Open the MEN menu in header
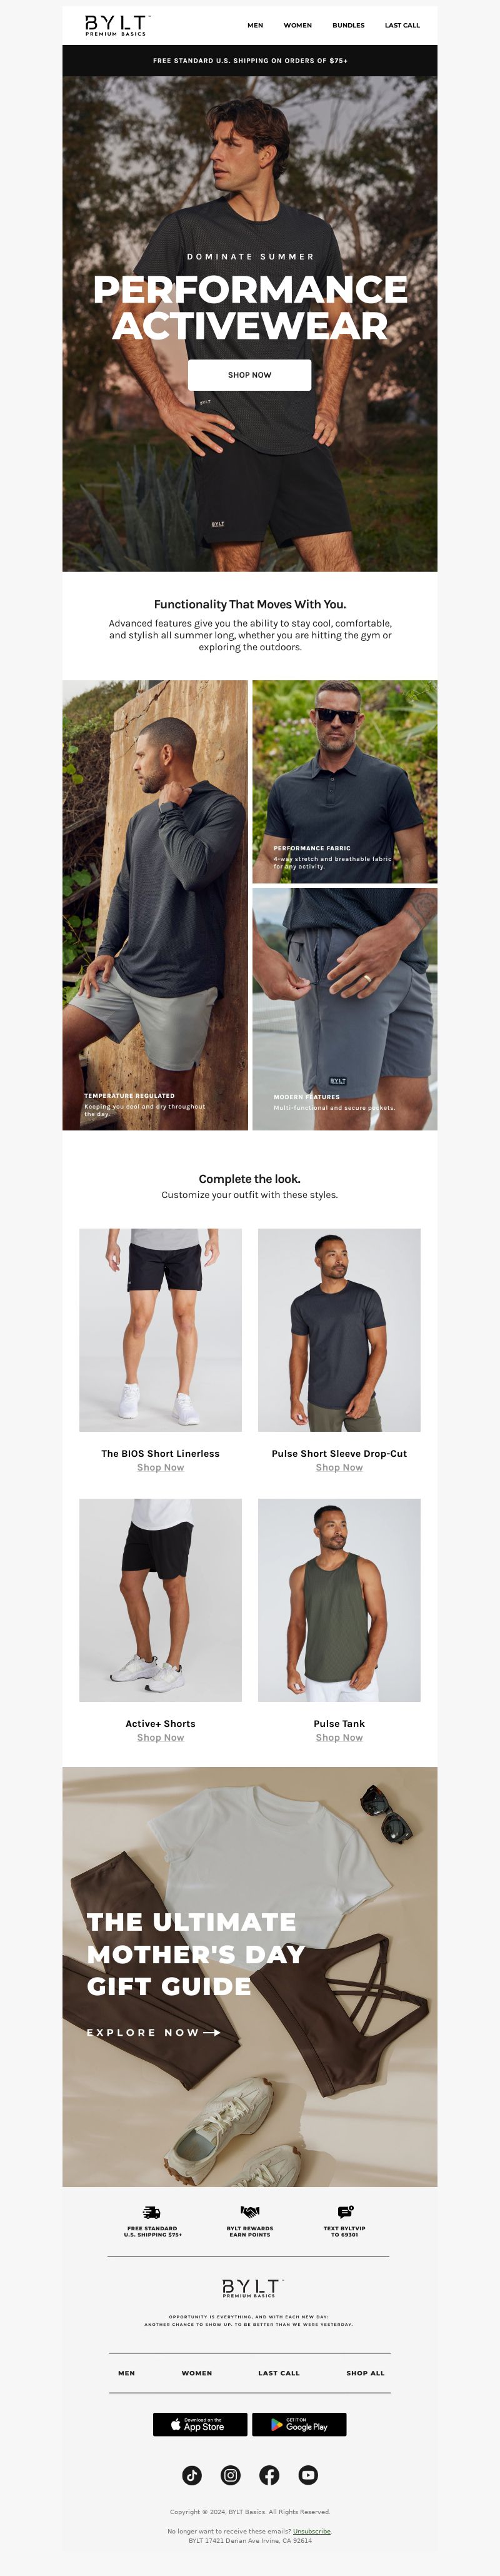The height and width of the screenshot is (2576, 500). click(255, 25)
